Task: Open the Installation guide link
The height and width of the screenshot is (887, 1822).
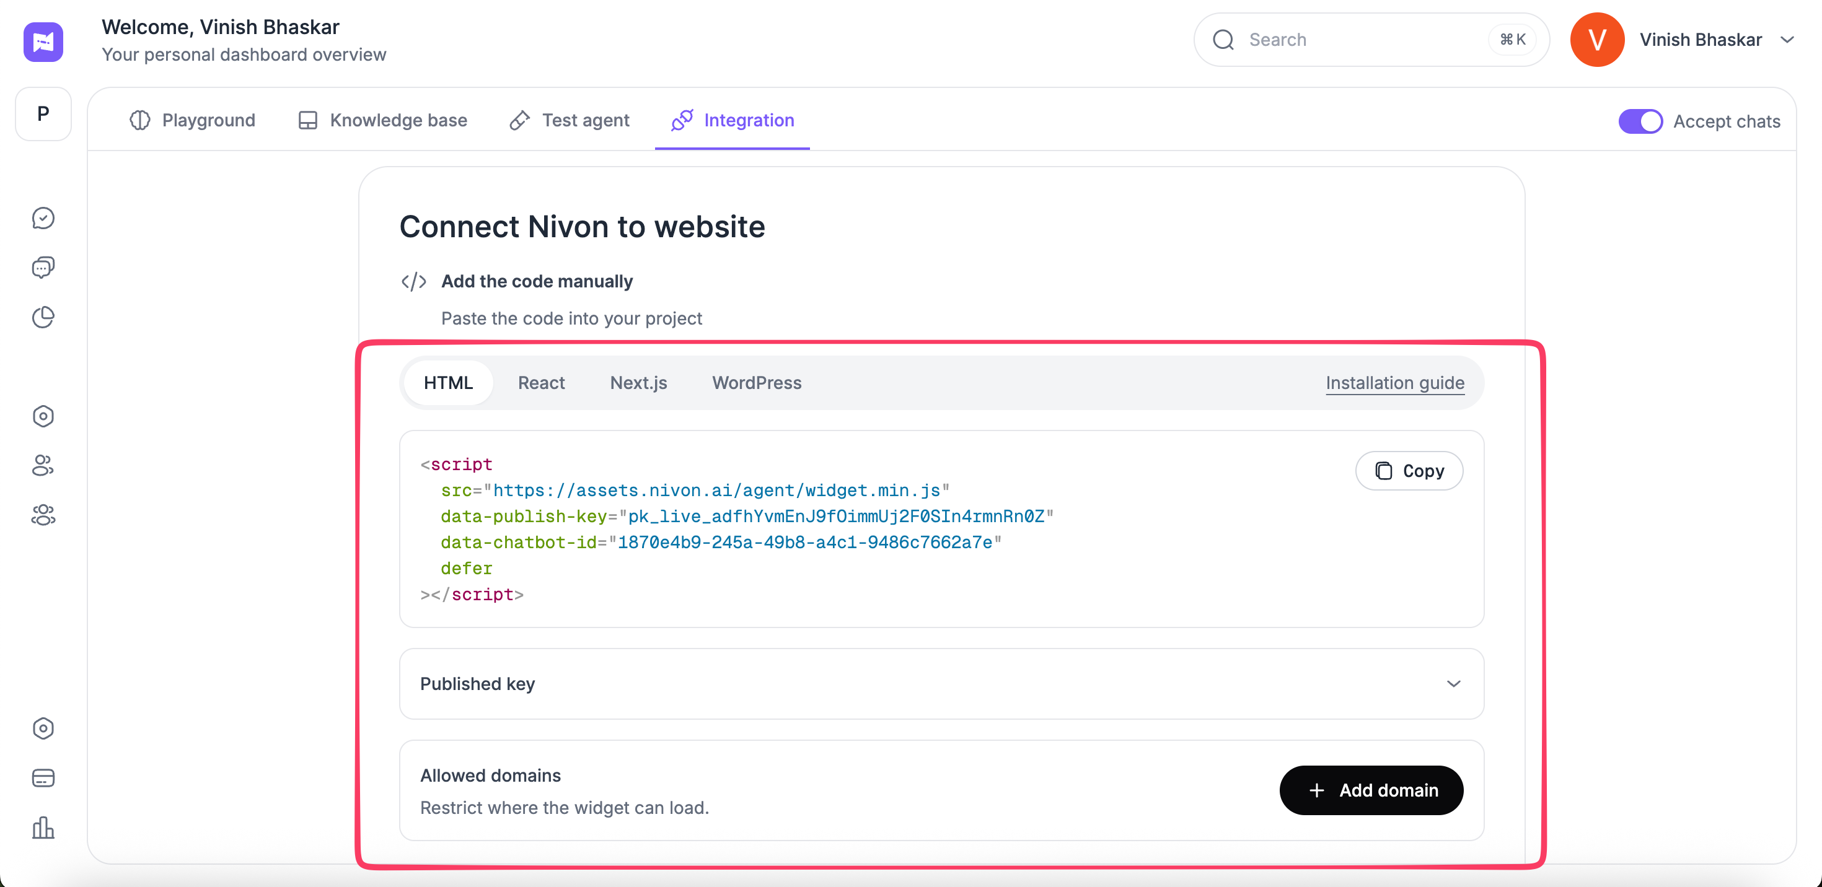Action: pyautogui.click(x=1395, y=382)
